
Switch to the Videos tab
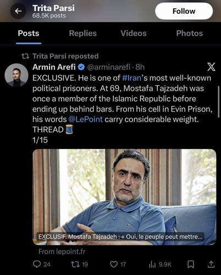(x=134, y=34)
